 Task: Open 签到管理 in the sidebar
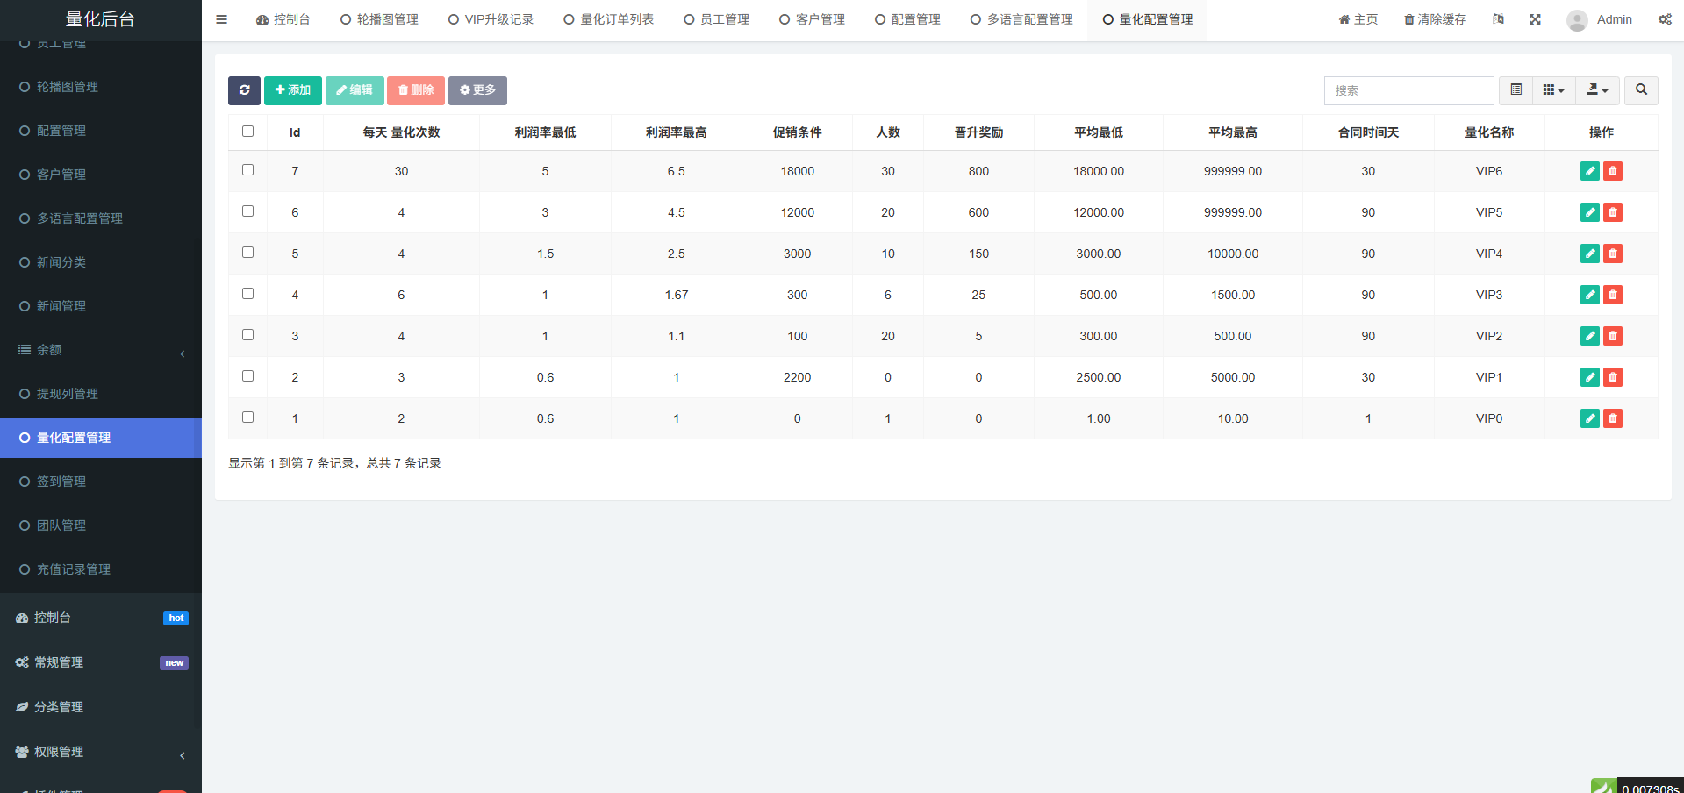click(x=101, y=482)
